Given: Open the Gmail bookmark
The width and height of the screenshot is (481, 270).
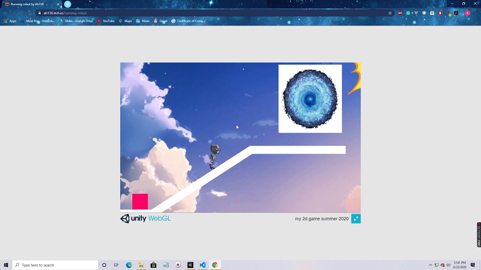Looking at the screenshot, I should click(x=160, y=21).
